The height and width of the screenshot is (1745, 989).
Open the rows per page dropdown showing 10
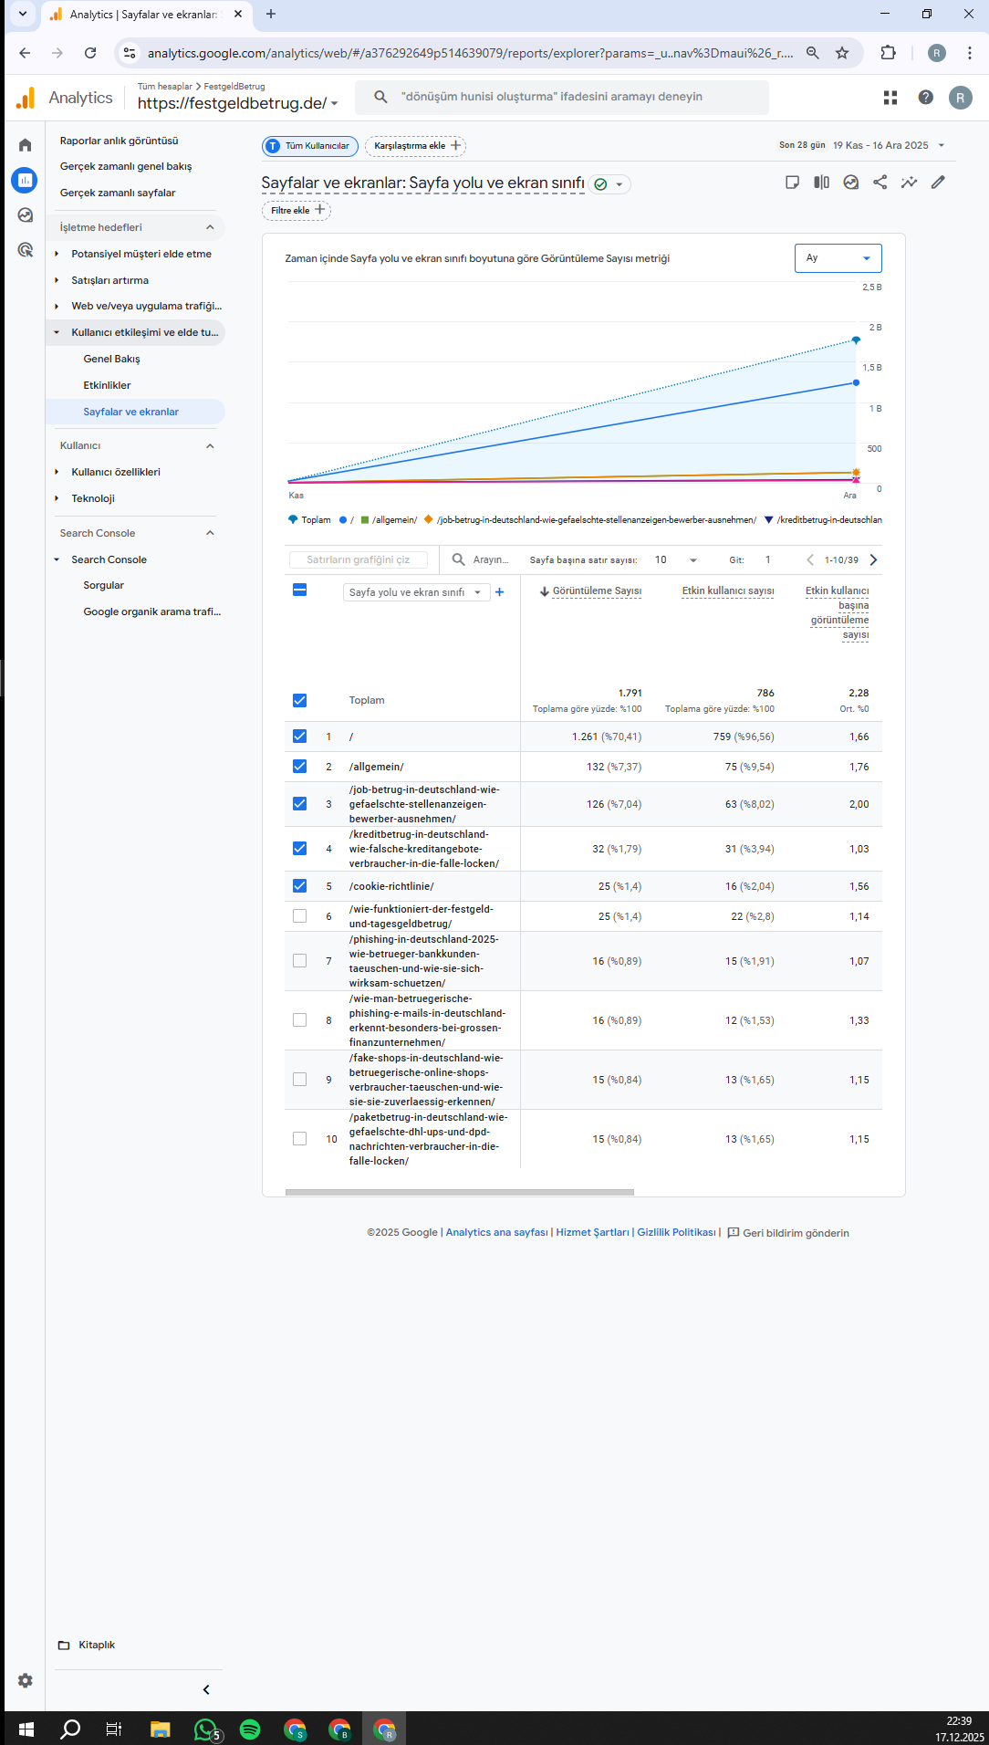click(x=675, y=560)
